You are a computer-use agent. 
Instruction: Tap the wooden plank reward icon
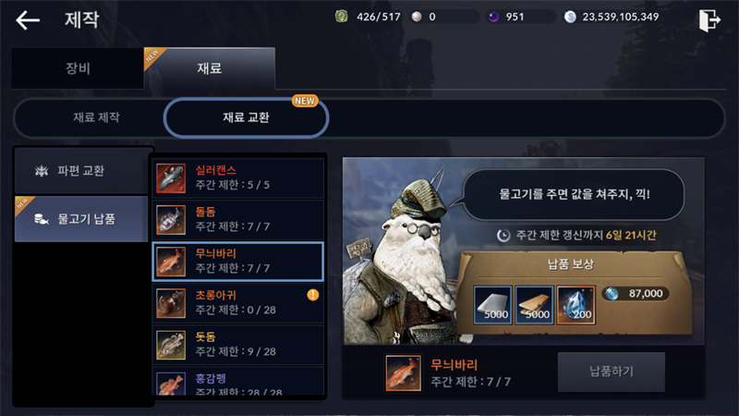pos(534,305)
